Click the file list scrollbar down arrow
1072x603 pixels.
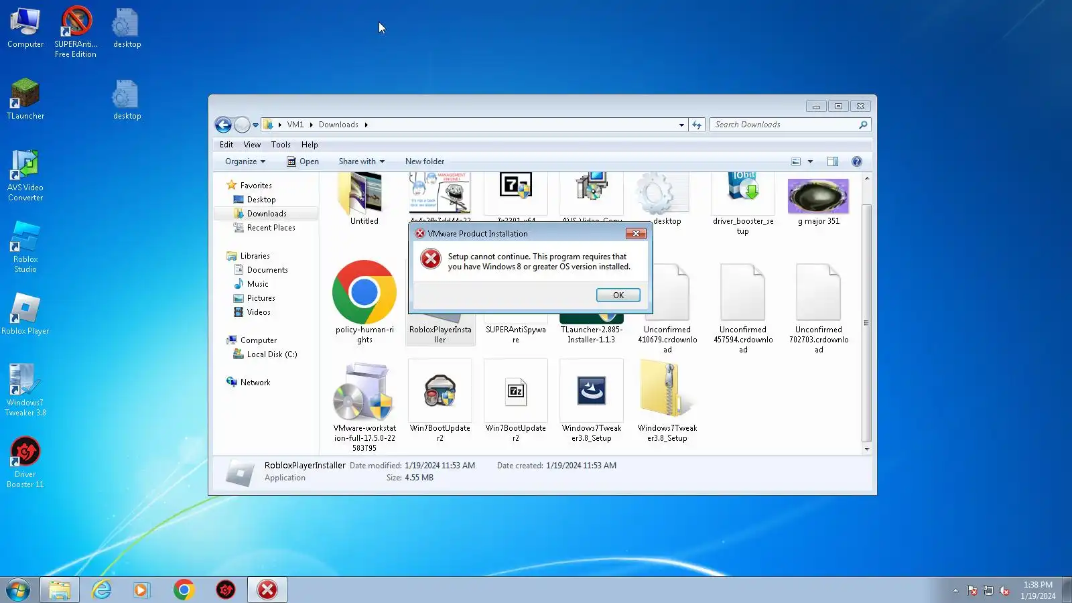(x=867, y=449)
